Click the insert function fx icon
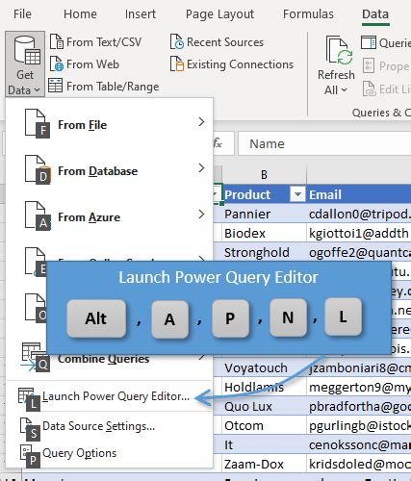The width and height of the screenshot is (411, 481). [x=218, y=143]
